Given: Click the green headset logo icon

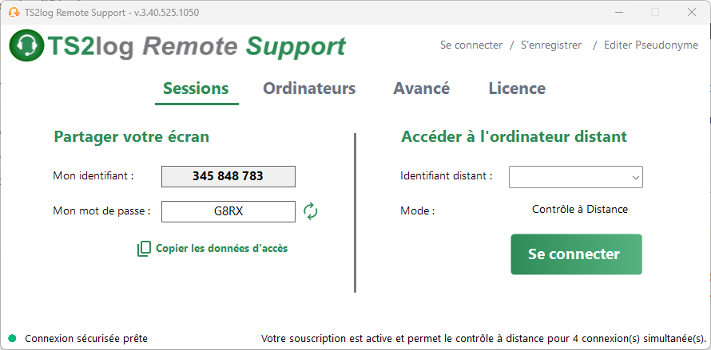Looking at the screenshot, I should (26, 45).
